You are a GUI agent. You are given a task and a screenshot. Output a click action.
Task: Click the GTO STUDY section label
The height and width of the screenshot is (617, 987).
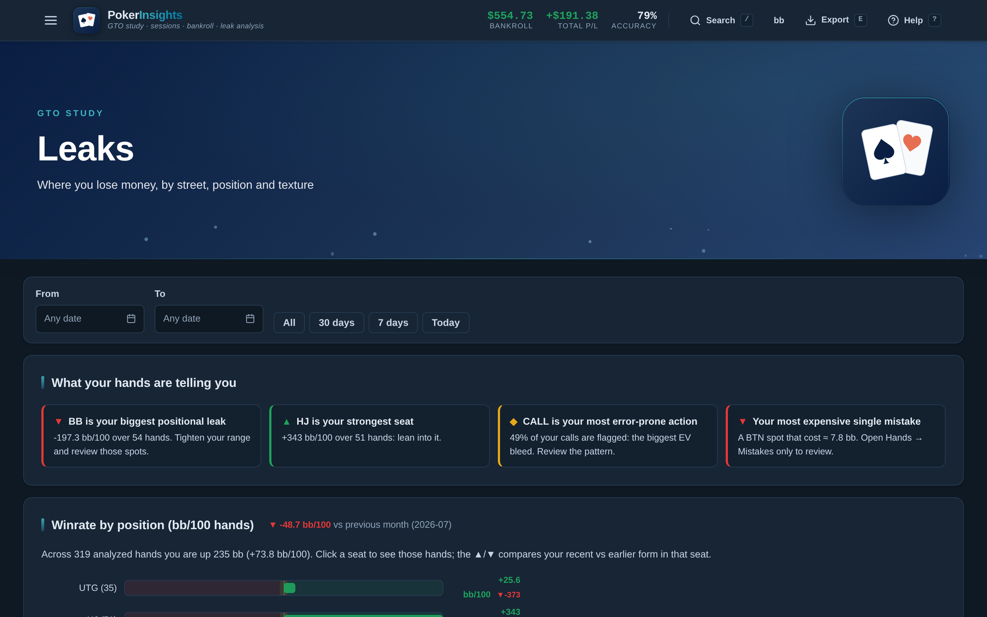click(70, 113)
